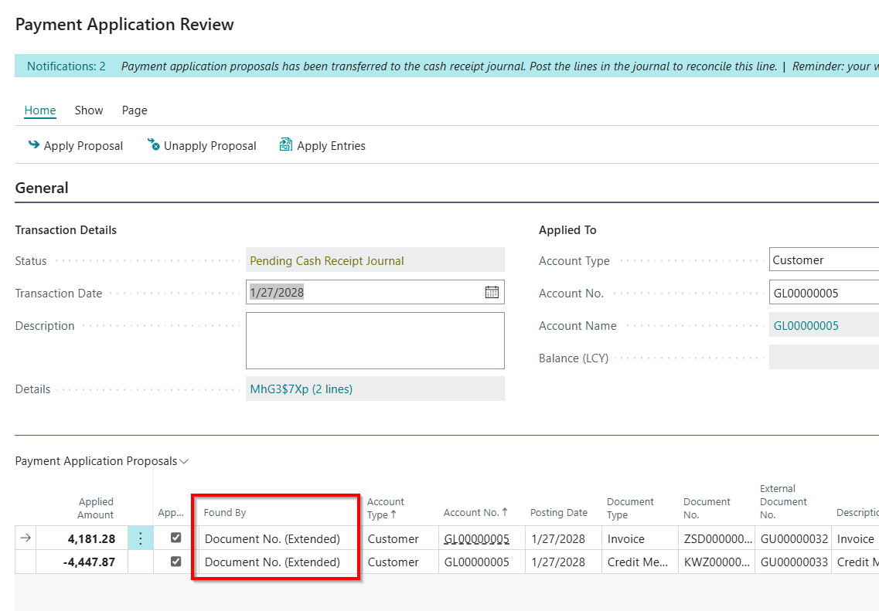Screen dimensions: 879x611
Task: Collapse the Payment Application Proposals section
Action: (183, 461)
